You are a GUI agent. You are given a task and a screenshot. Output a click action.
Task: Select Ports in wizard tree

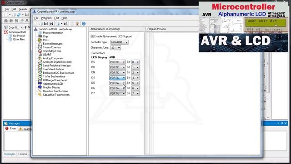pyautogui.click(x=45, y=40)
